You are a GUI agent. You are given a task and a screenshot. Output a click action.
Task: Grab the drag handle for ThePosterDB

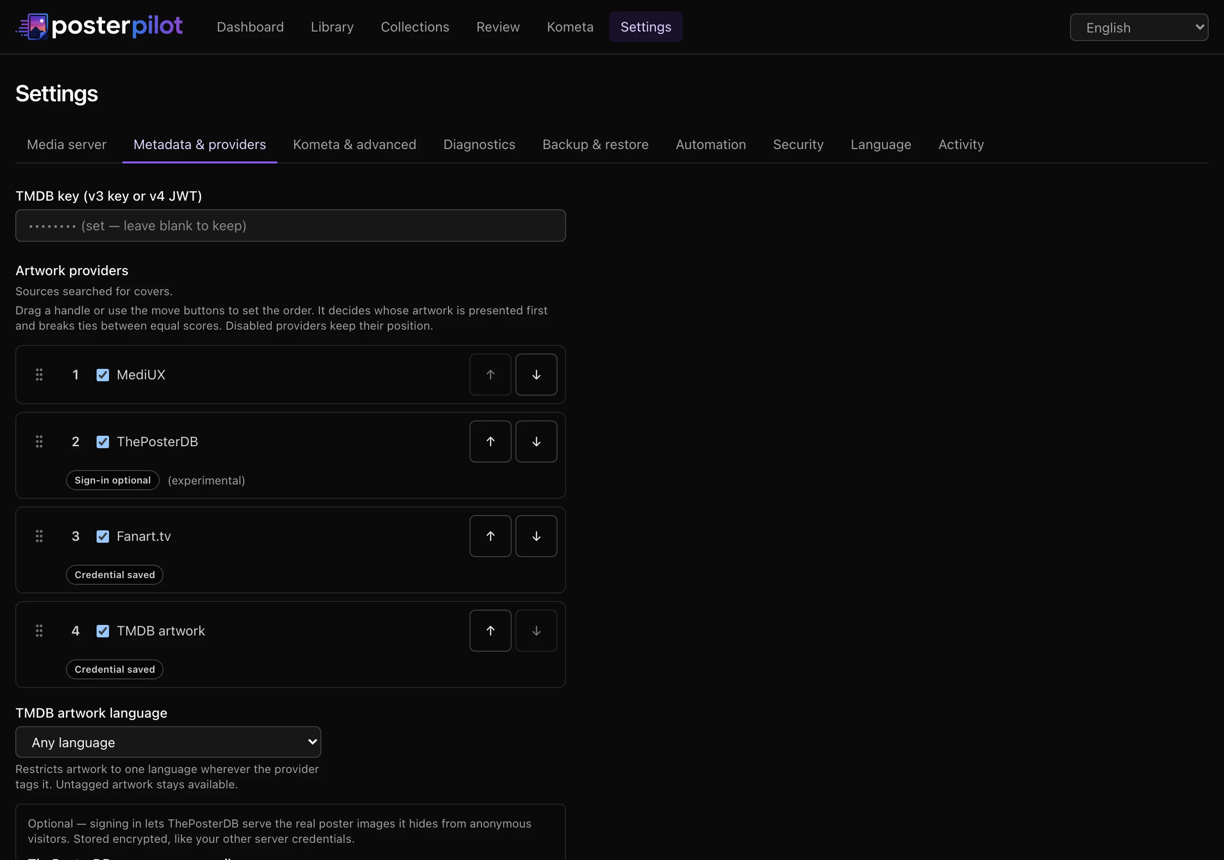coord(39,442)
